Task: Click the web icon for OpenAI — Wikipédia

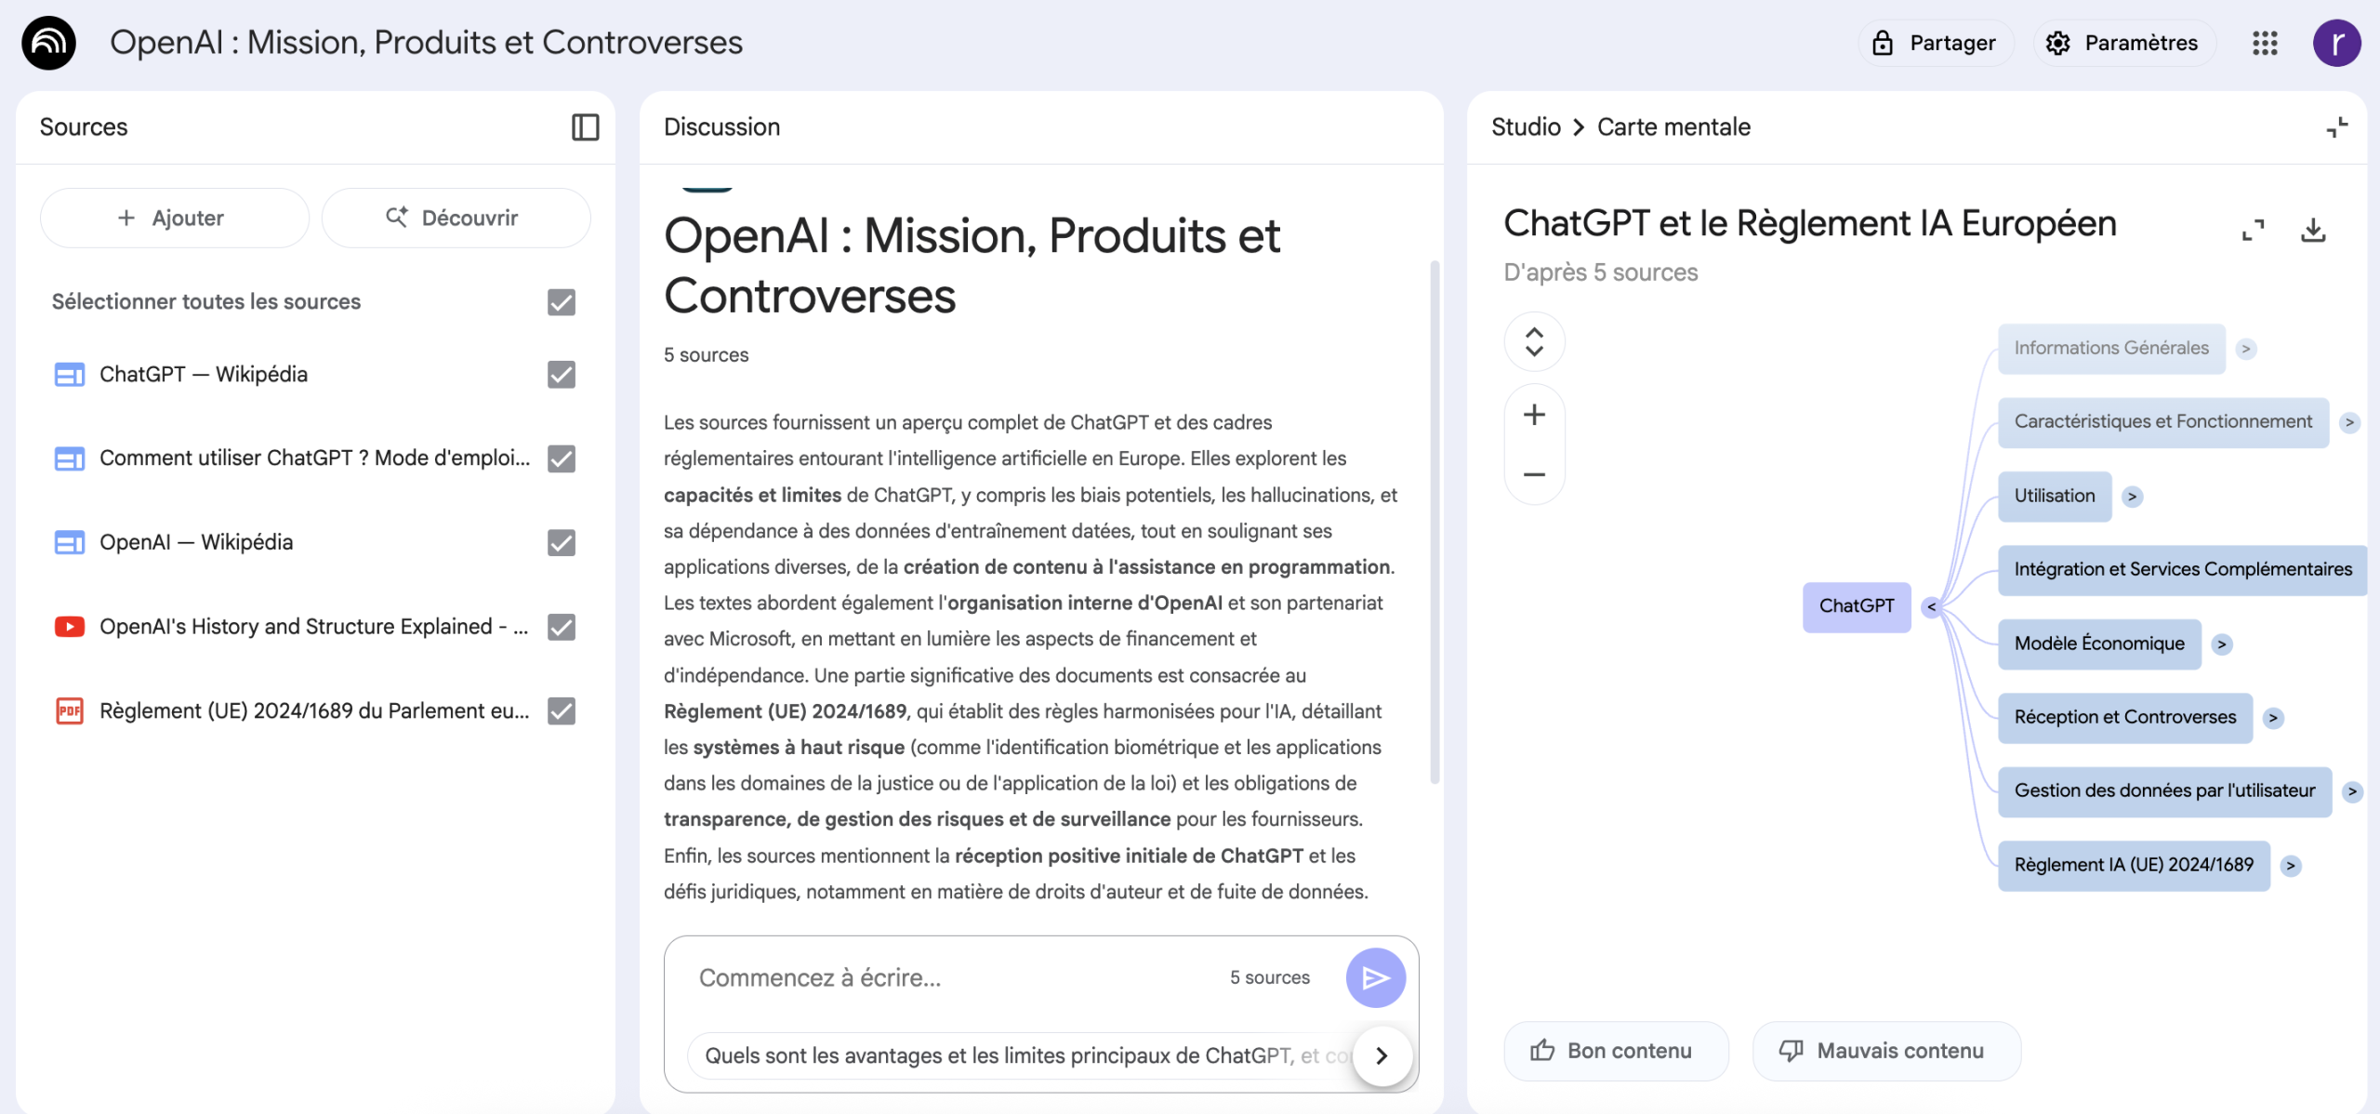Action: pyautogui.click(x=70, y=542)
